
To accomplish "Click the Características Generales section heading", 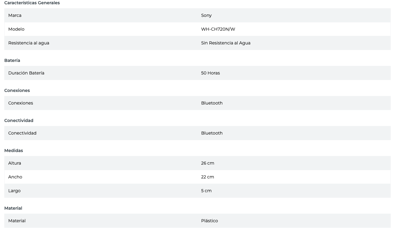I will (32, 3).
